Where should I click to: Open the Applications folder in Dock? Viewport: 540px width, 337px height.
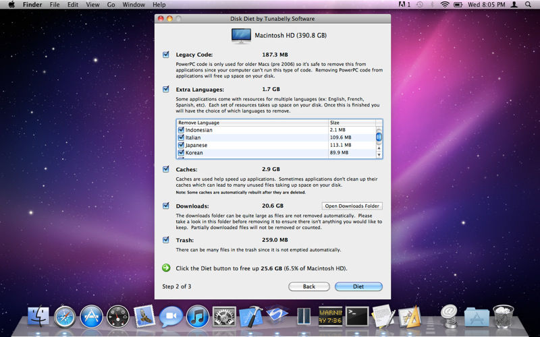pyautogui.click(x=477, y=317)
